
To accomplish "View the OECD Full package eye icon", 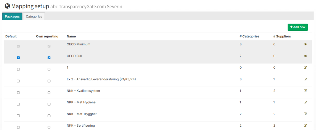I will (x=305, y=56).
